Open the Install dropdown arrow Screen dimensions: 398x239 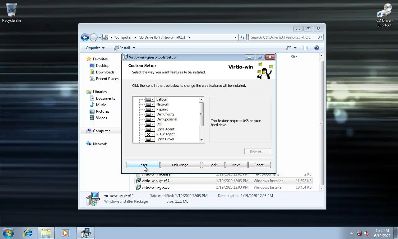coord(134,48)
